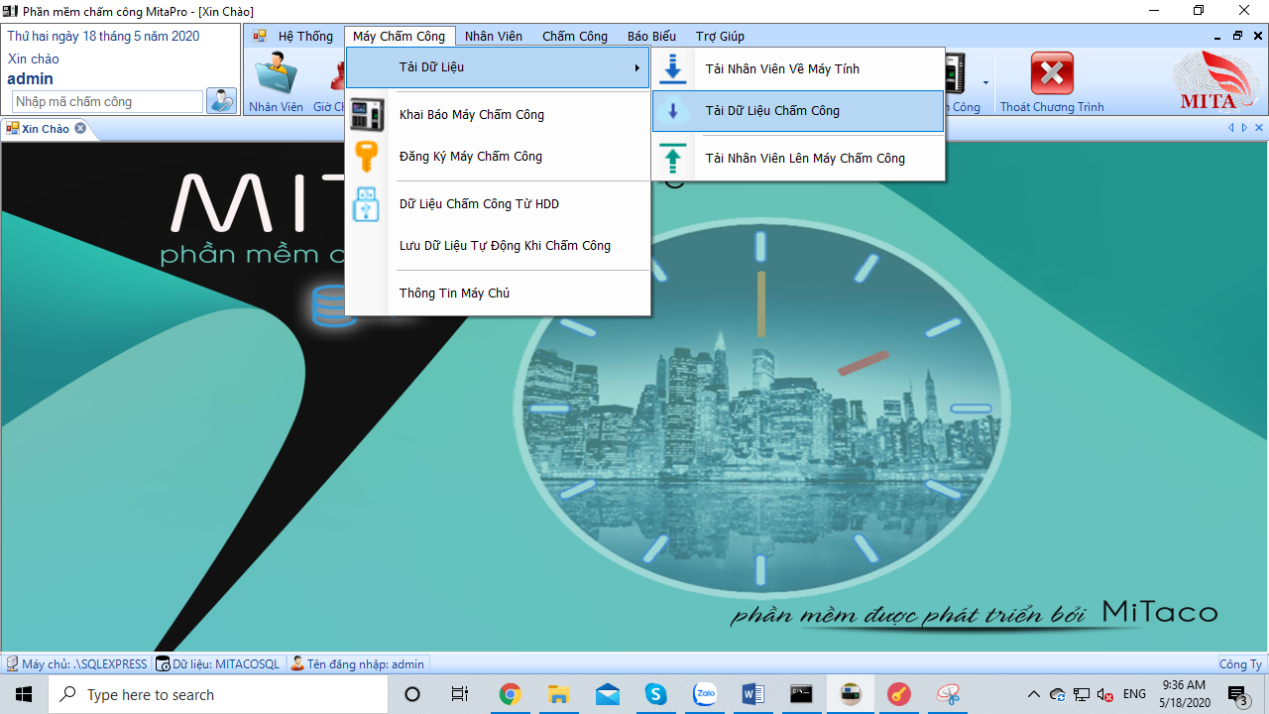Click the Tải Nhân Viên Lên Máy Chấm Công icon

point(673,159)
